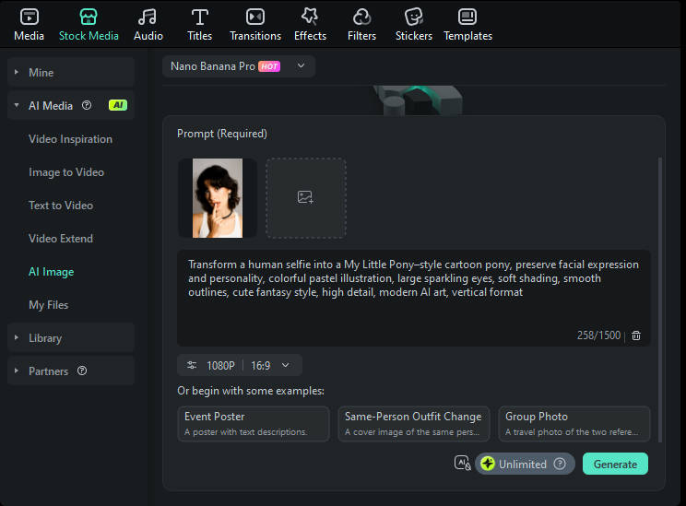Screen dimensions: 686x506
Task: Open the Templates tab
Action: (x=467, y=25)
